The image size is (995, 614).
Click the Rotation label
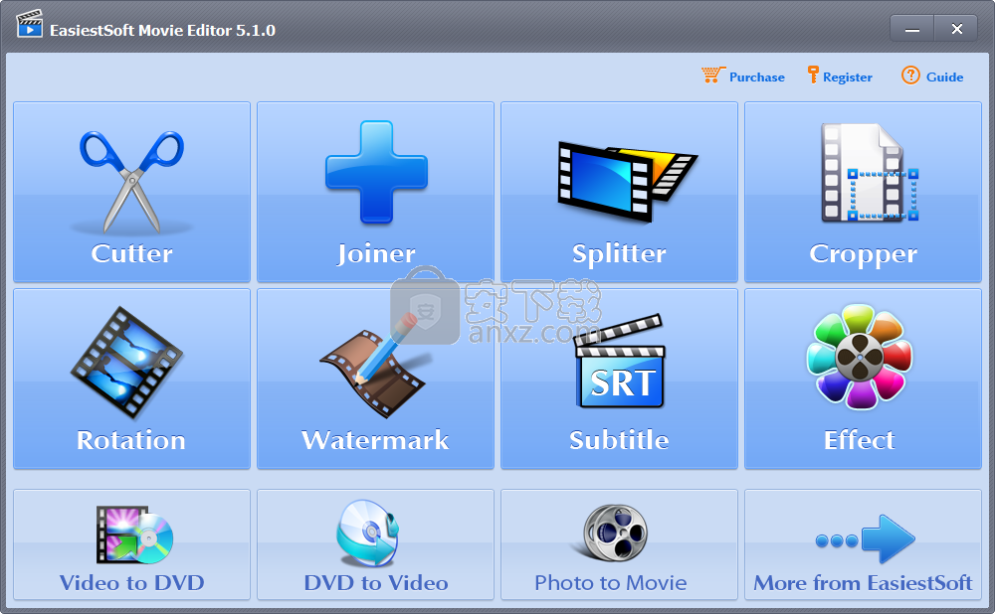(x=131, y=440)
